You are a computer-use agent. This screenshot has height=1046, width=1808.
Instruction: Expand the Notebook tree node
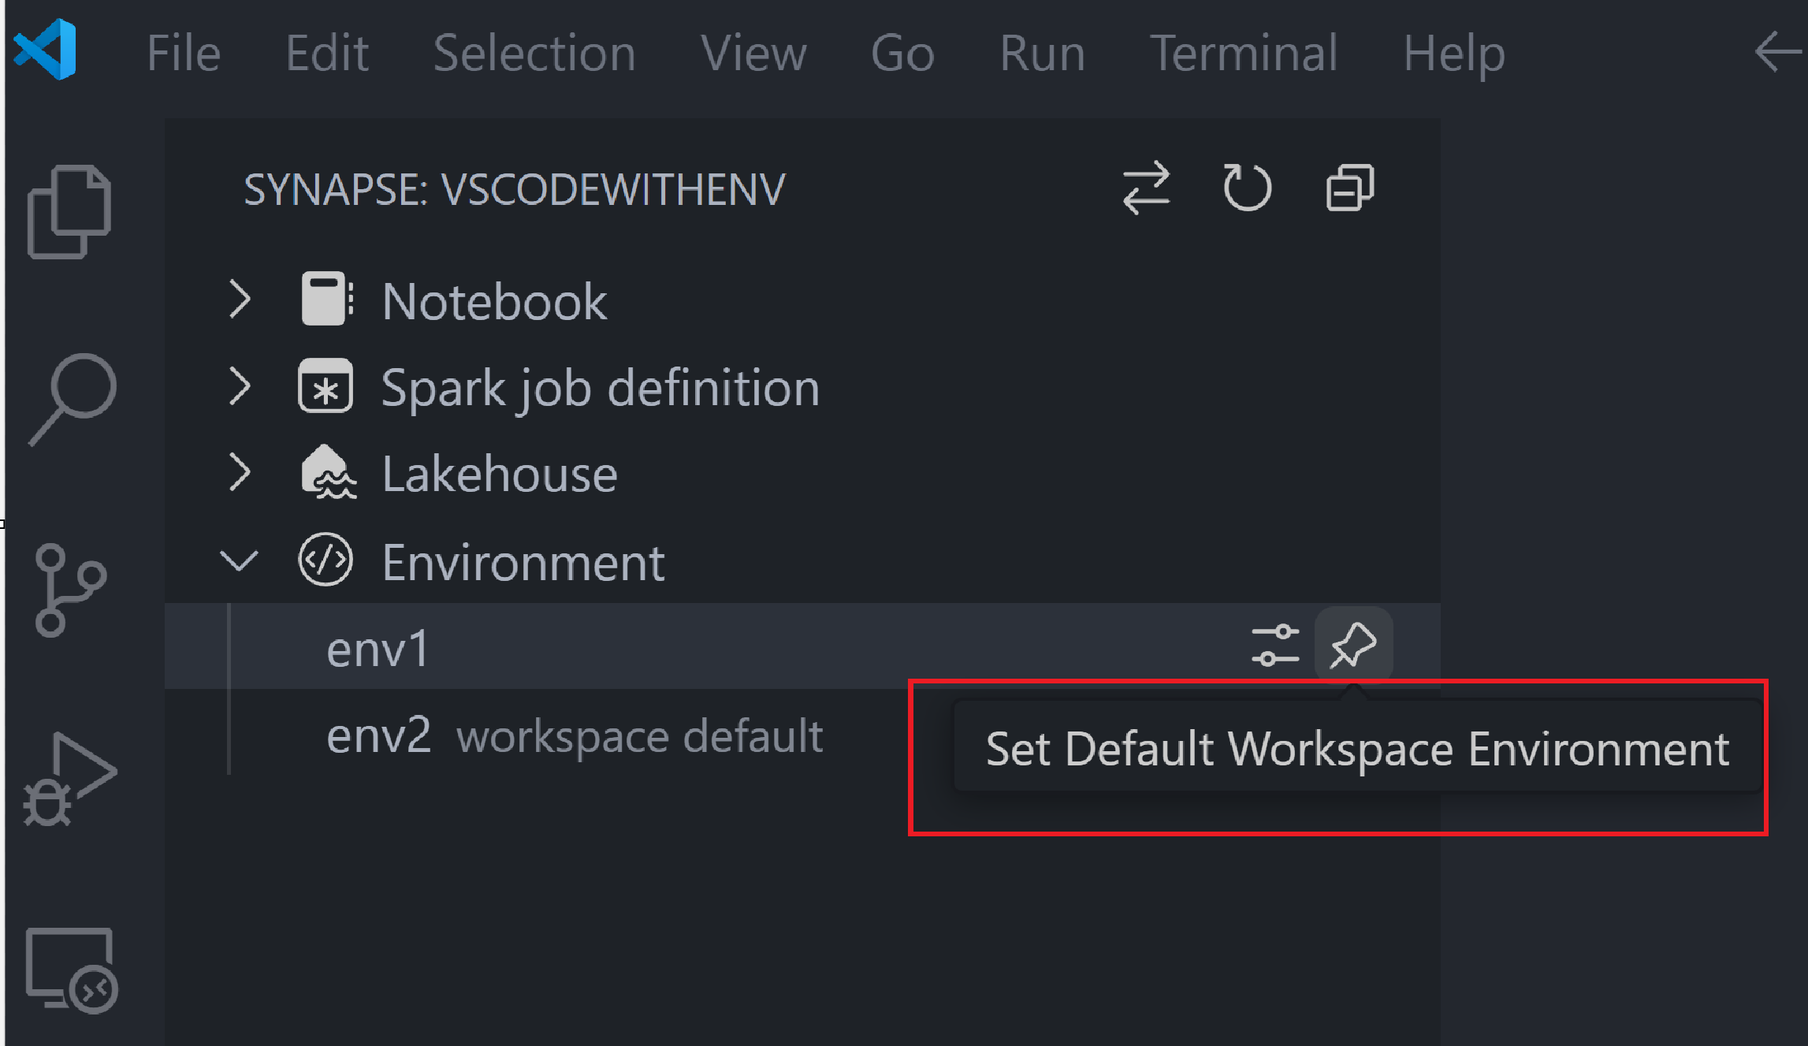pos(240,300)
